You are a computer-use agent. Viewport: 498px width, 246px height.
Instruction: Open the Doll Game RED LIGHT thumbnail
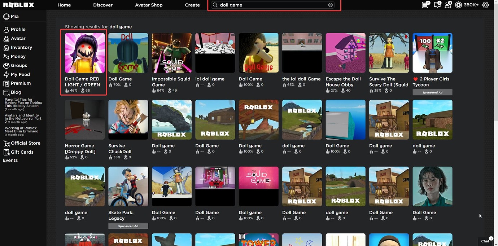[x=84, y=53]
